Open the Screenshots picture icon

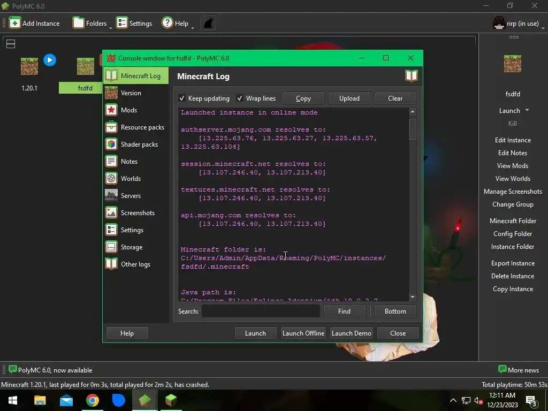111,212
